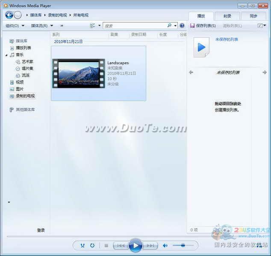The image size is (271, 256).
Task: Click the 未保存的列表 link
Action: 227,39
